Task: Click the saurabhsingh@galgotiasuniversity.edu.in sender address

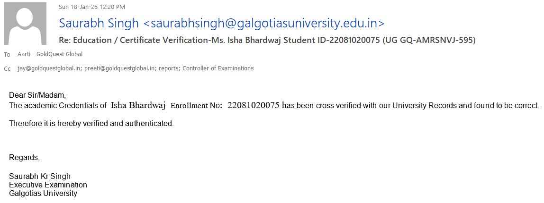Action: point(265,23)
